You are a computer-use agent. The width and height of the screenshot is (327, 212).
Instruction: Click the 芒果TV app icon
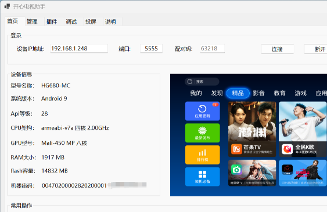click(237, 149)
